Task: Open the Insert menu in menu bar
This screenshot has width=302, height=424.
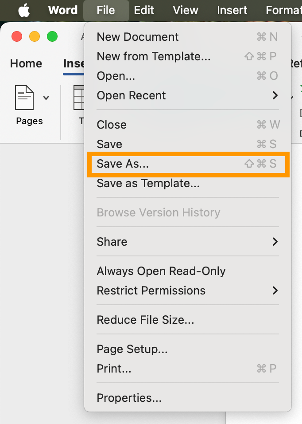Action: pyautogui.click(x=232, y=10)
